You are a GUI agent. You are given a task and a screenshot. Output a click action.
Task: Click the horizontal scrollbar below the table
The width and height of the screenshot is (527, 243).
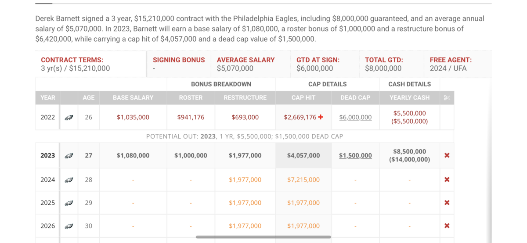tap(263, 237)
